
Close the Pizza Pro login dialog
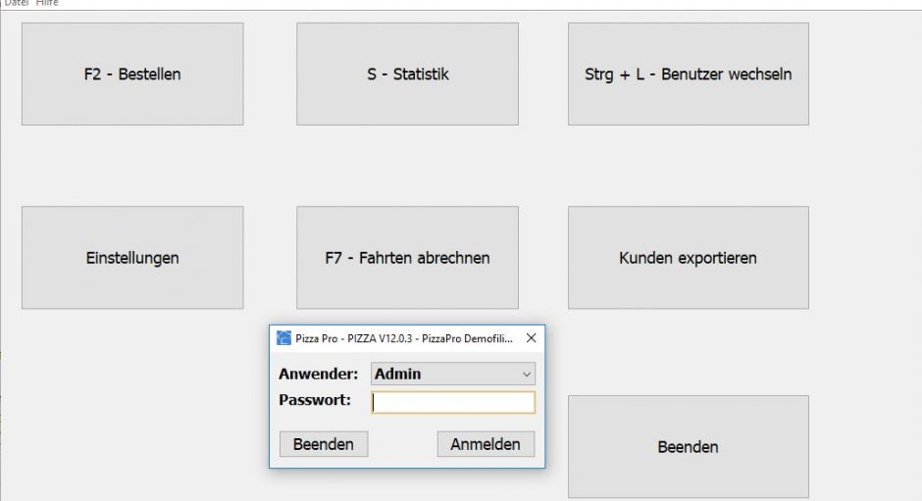pyautogui.click(x=531, y=338)
